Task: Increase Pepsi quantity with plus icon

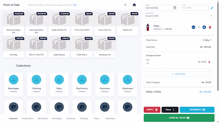Action: coord(204,27)
